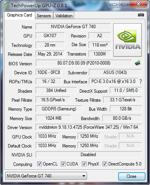The image size is (150, 185).
Task: Click the NVIDIA SLI Disabled field
Action: click(89, 155)
